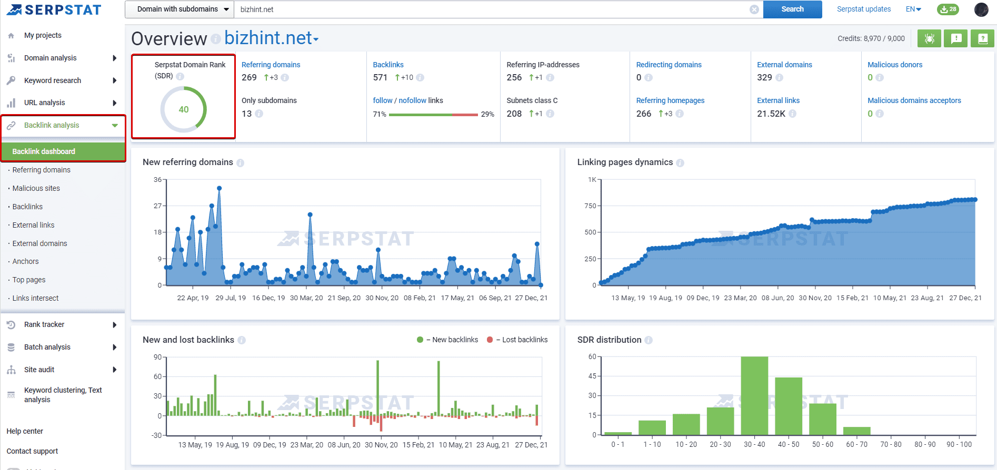Click the follow/nofollow ratio bar
This screenshot has height=470, width=997.
pyautogui.click(x=433, y=115)
